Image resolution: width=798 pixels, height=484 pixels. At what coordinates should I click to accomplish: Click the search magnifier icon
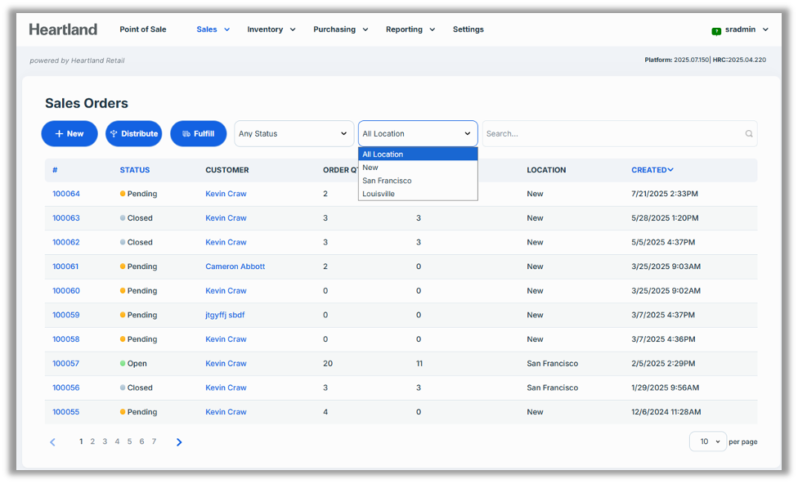click(x=748, y=134)
